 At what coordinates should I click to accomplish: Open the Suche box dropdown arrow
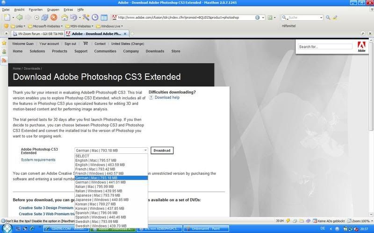[321, 18]
